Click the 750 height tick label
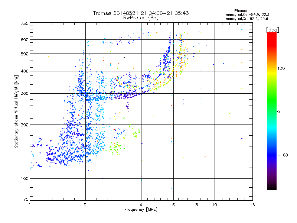 coord(25,23)
